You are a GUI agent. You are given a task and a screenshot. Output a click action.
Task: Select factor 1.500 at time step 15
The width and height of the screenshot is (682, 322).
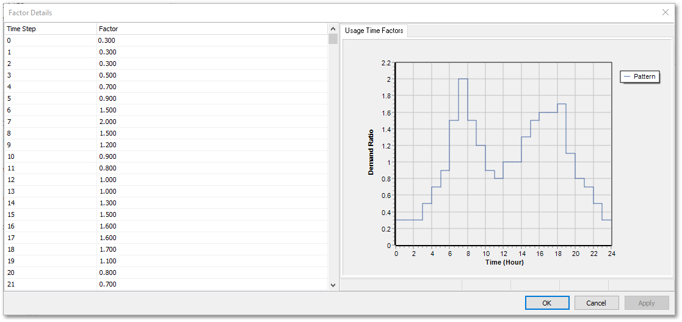(x=212, y=214)
